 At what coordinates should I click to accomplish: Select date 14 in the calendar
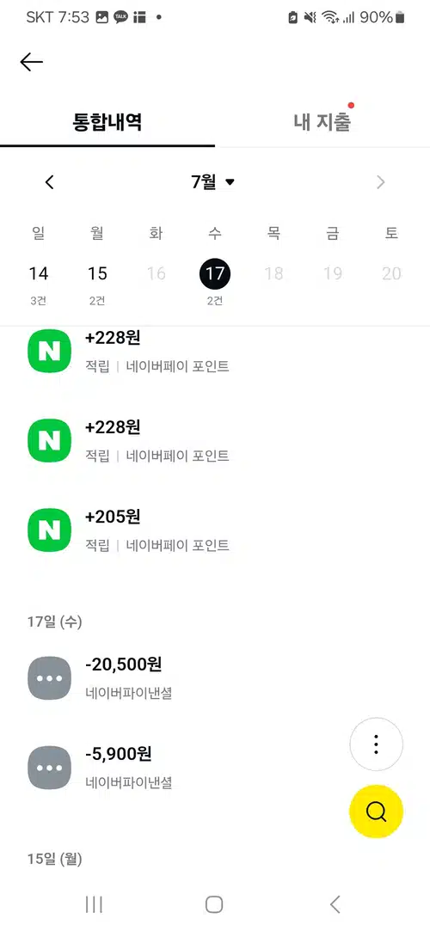39,282
